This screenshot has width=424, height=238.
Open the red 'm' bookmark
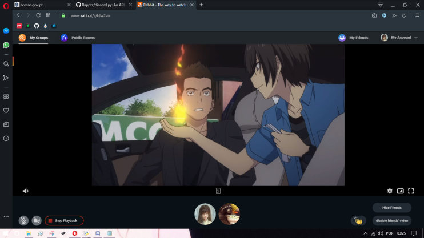click(x=19, y=26)
